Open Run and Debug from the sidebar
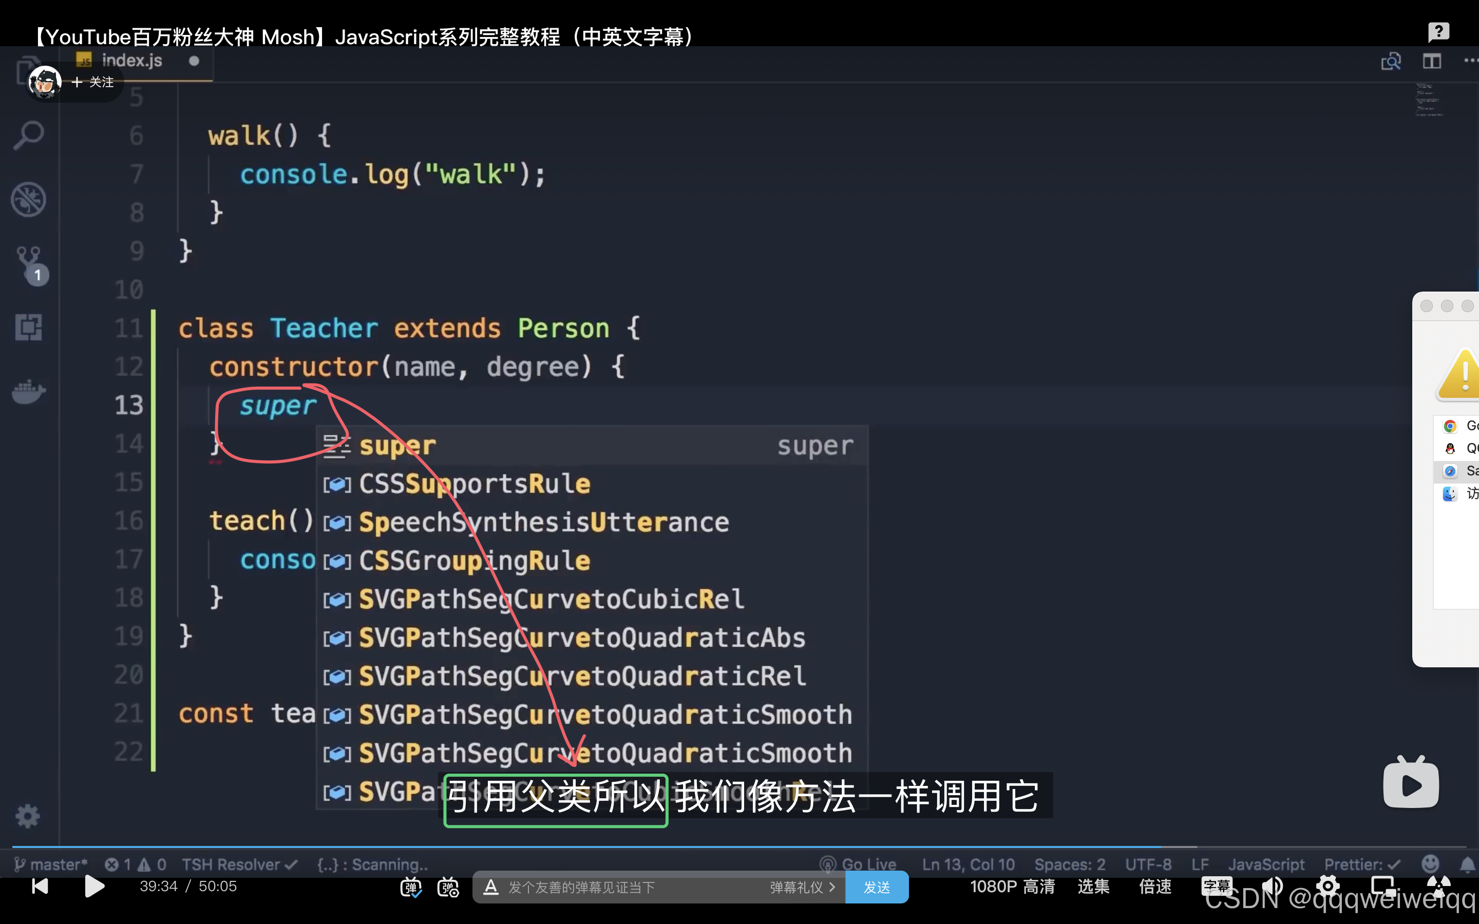Viewport: 1479px width, 924px height. click(x=29, y=200)
